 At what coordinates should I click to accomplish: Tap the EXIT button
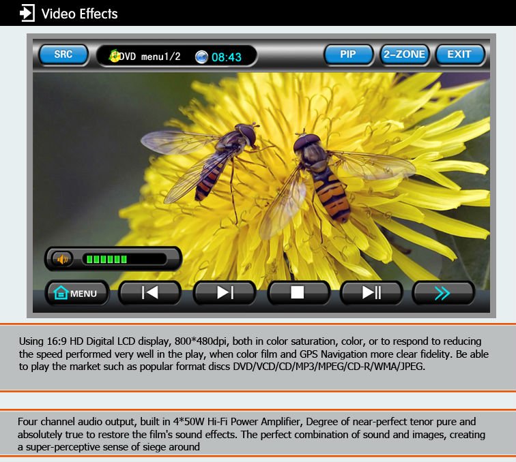pos(460,55)
